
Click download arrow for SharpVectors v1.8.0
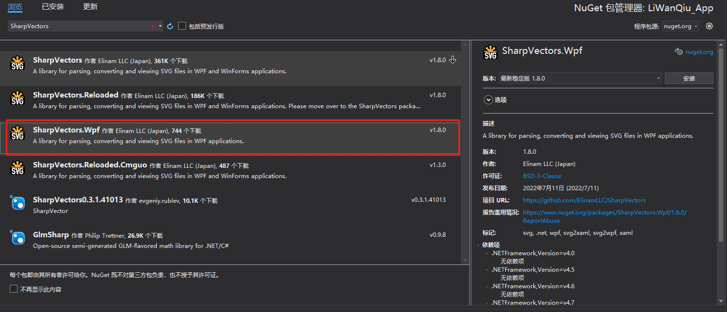coord(453,60)
